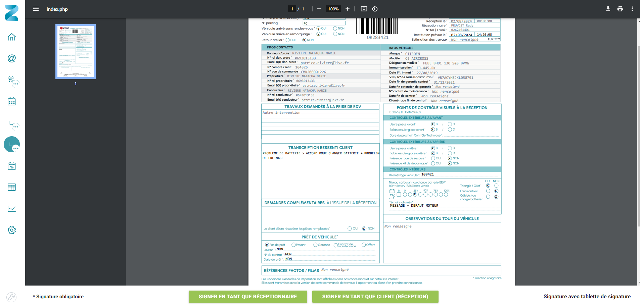640x305 pixels.
Task: Select Offert vehicle loan option
Action: pyautogui.click(x=364, y=245)
